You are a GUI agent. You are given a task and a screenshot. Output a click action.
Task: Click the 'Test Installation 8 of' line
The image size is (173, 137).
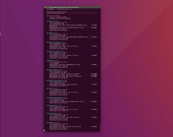[58, 90]
